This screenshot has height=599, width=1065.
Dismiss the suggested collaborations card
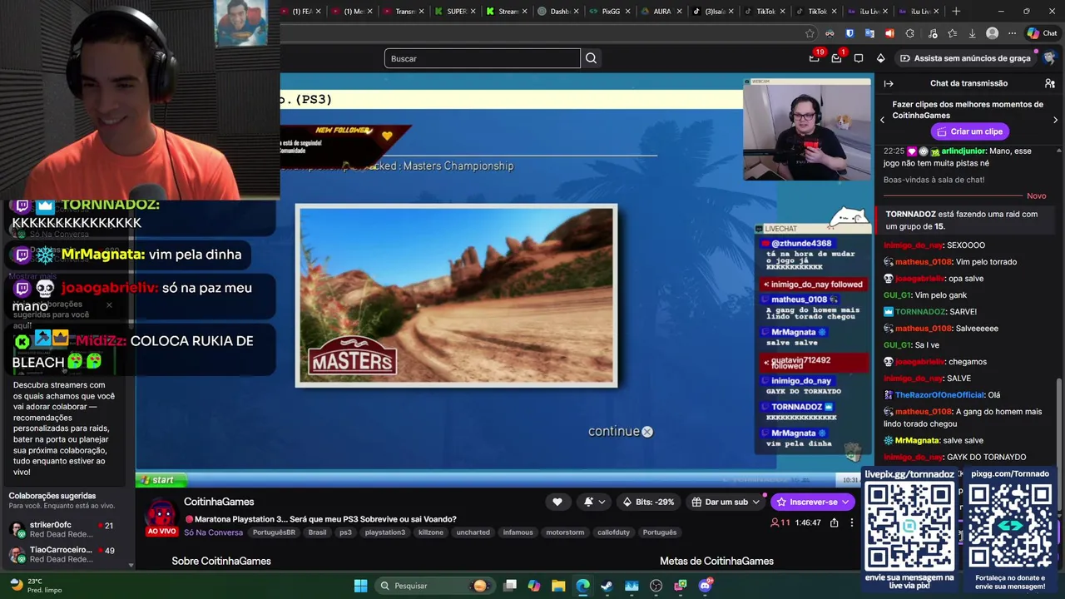(109, 304)
